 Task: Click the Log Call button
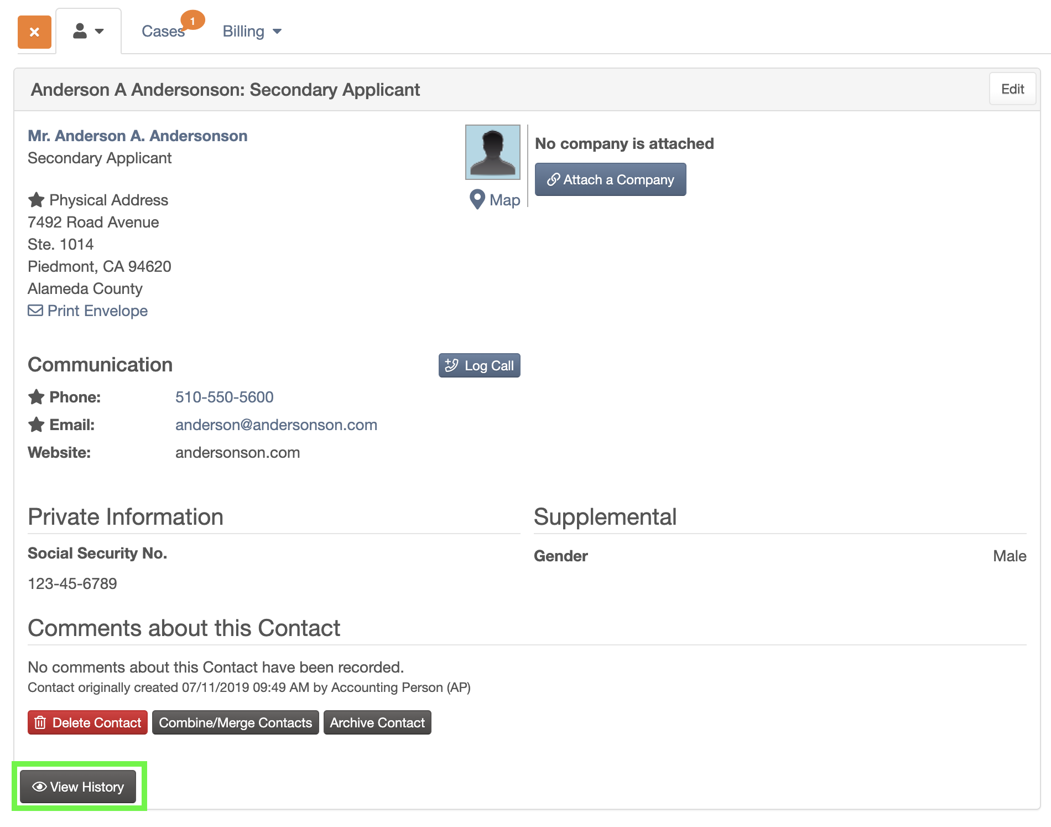(x=479, y=365)
